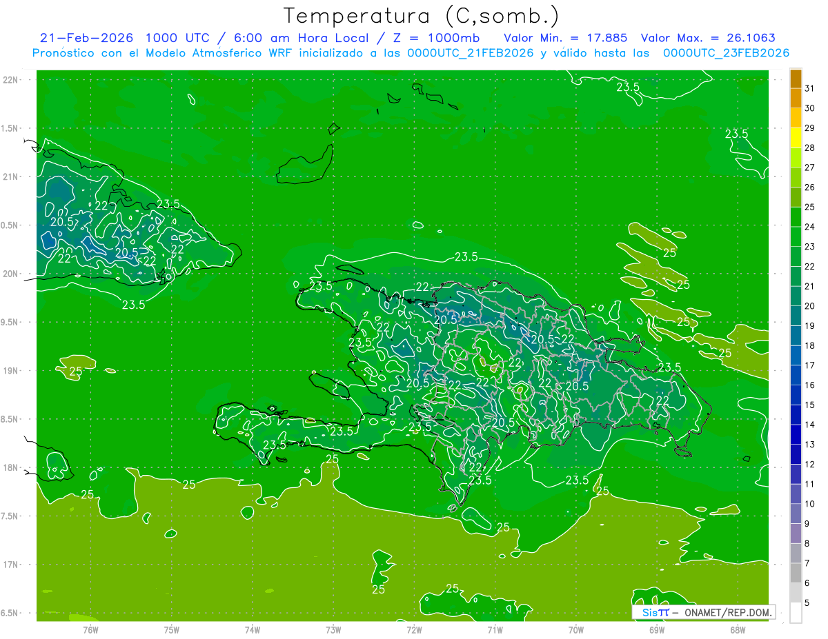Click the legend scale number 28

pos(809,148)
